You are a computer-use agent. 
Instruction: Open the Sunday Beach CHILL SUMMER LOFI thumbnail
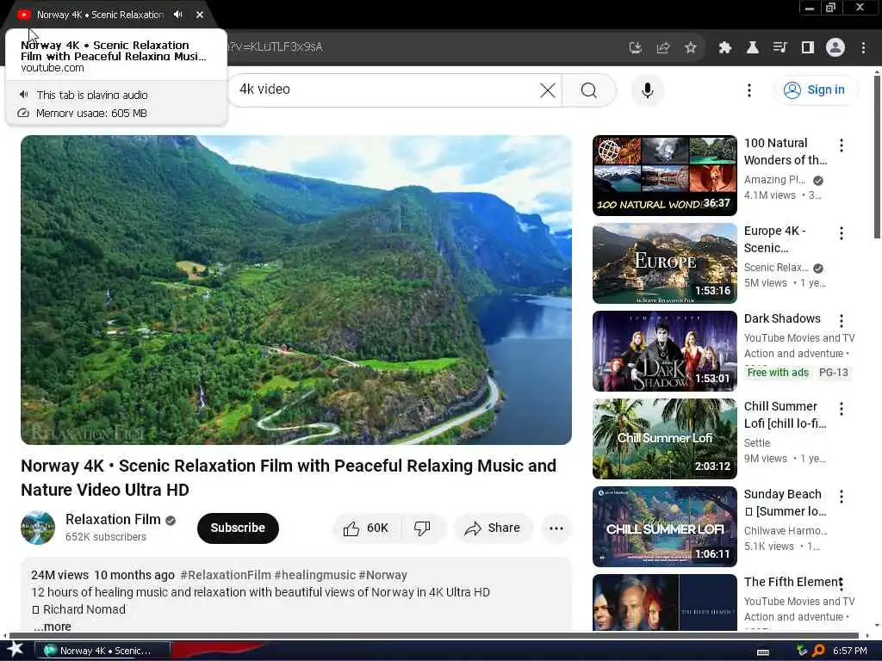coord(664,526)
